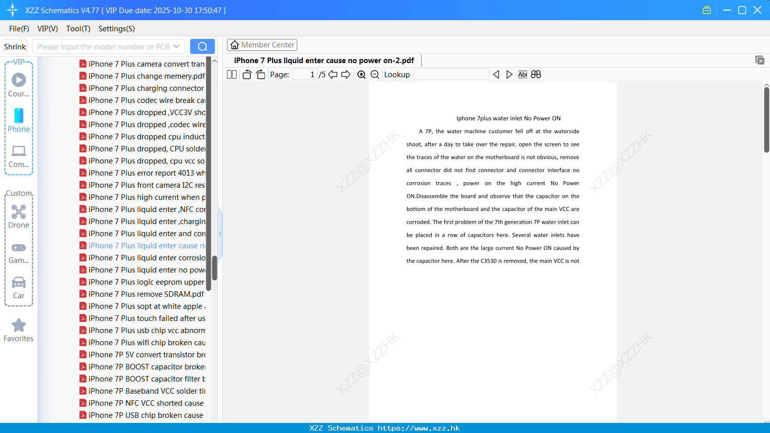The width and height of the screenshot is (770, 433).
Task: Open the Tool(T) menu
Action: coord(78,29)
